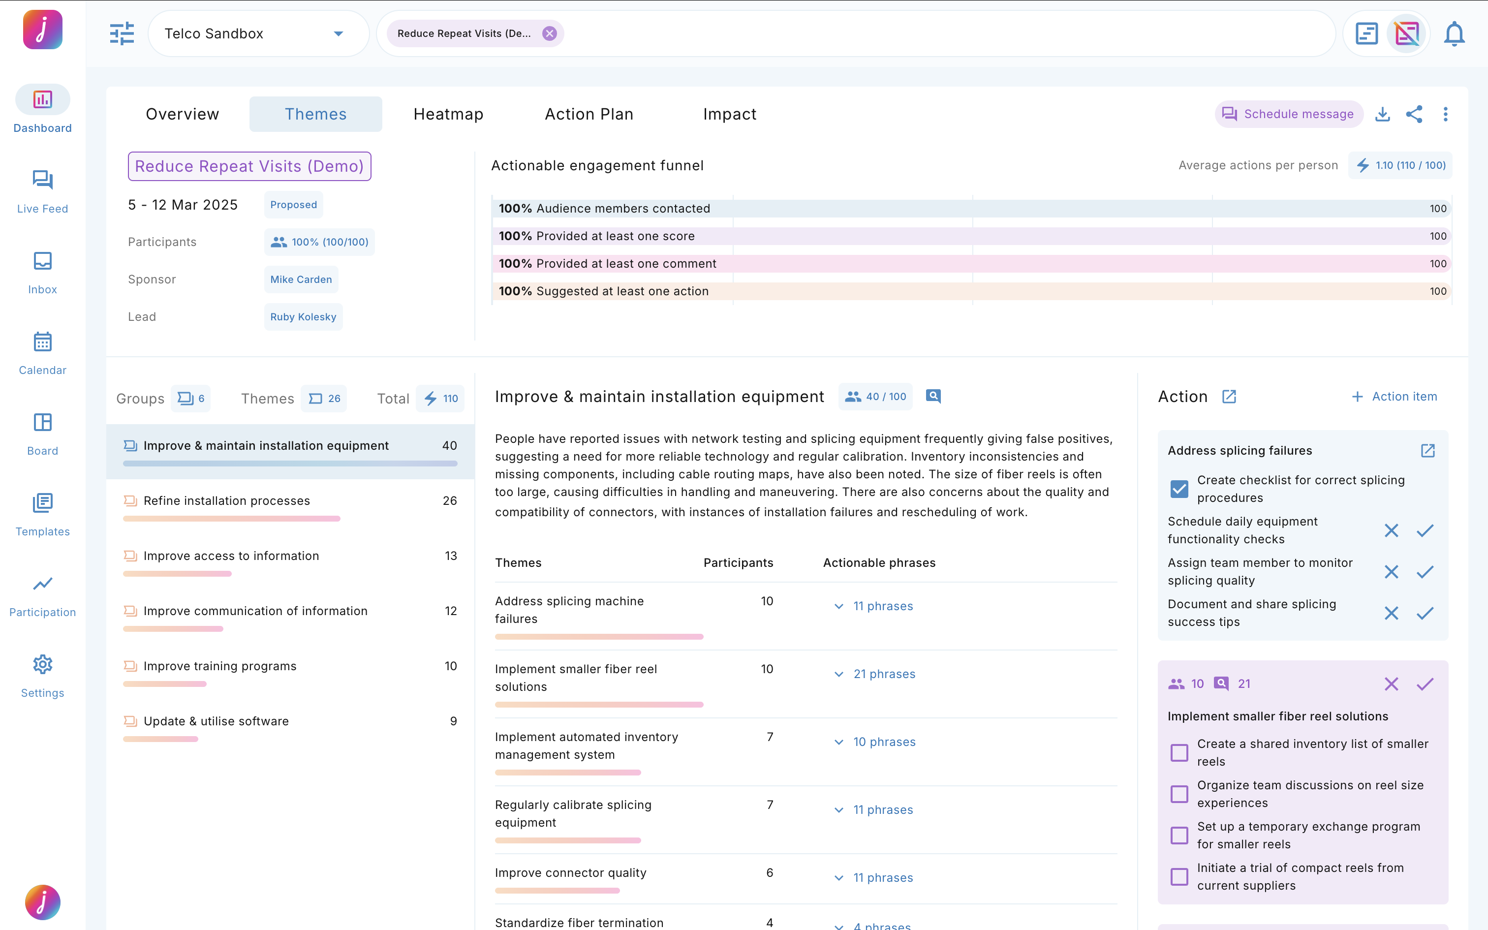This screenshot has width=1488, height=930.
Task: Click search icon beside 40 / 100
Action: point(933,396)
